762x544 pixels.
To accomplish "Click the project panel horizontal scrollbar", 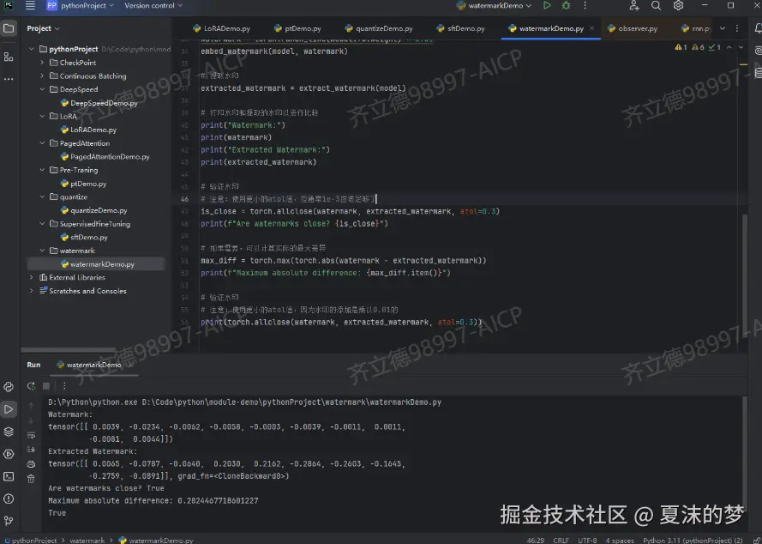I will [68, 350].
